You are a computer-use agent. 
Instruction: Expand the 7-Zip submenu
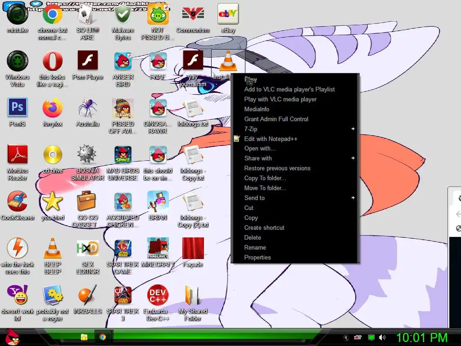[x=295, y=129]
